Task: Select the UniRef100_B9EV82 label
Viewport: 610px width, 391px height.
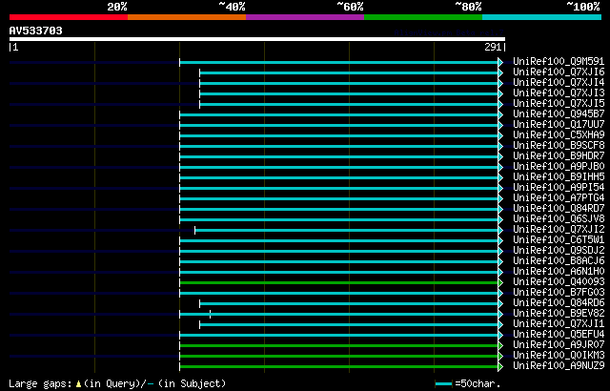Action: [x=559, y=314]
